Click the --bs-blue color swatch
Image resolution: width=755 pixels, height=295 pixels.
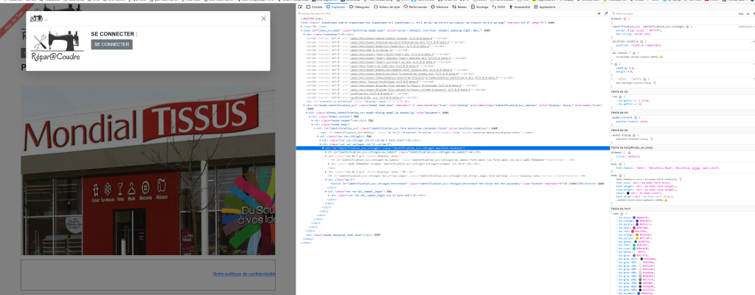click(633, 218)
